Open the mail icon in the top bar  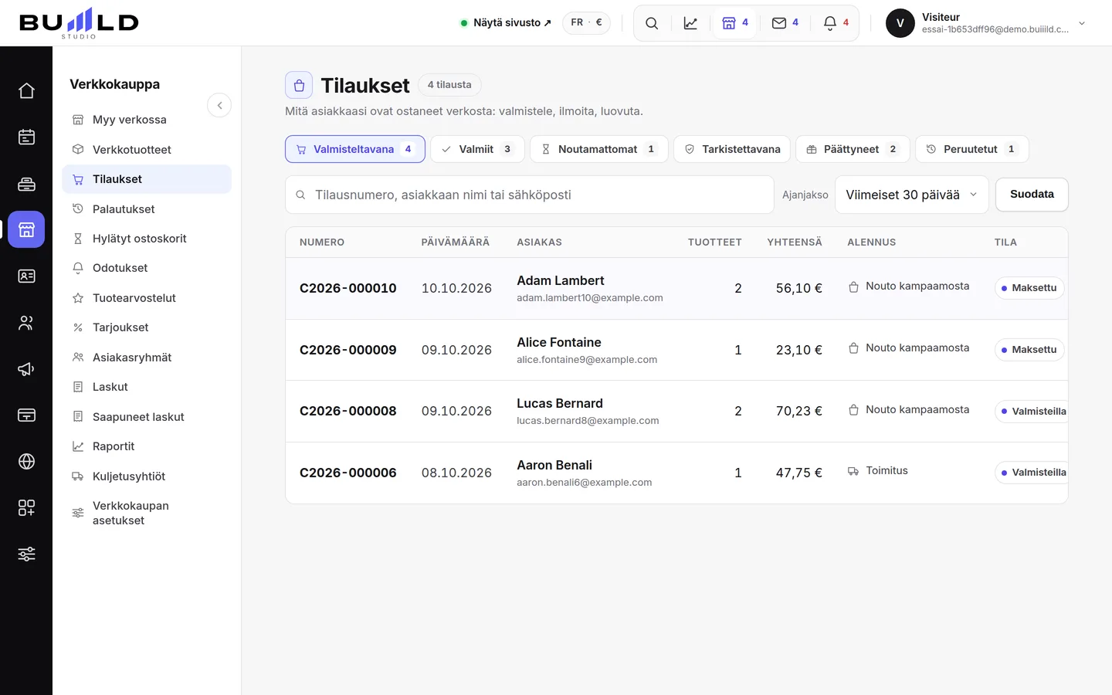[785, 23]
